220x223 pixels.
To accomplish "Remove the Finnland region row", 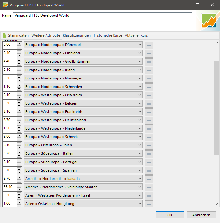I will [149, 54].
